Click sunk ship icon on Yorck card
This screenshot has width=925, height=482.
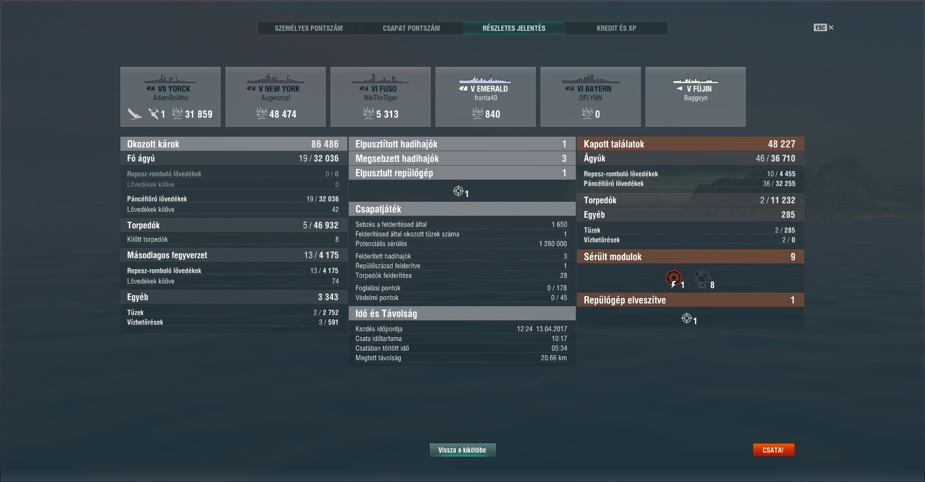pos(135,114)
